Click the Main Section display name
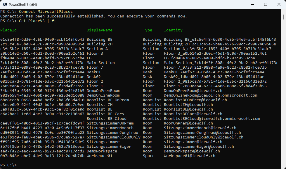286x169 pixels. click(100, 63)
